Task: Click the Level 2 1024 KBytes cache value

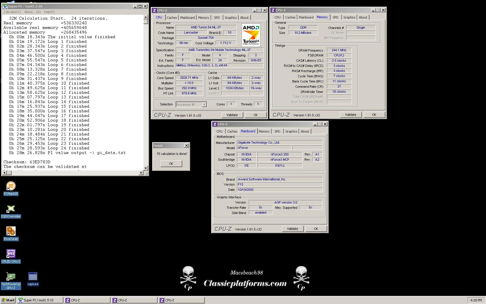Action: coord(235,88)
